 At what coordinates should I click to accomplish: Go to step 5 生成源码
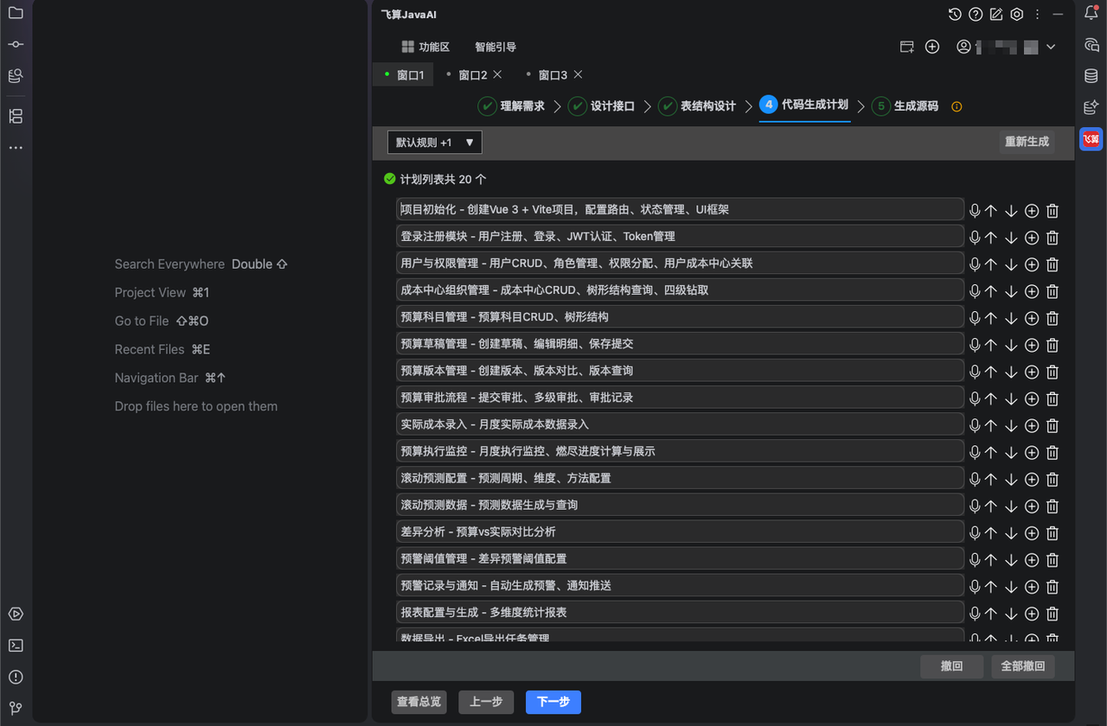(905, 106)
